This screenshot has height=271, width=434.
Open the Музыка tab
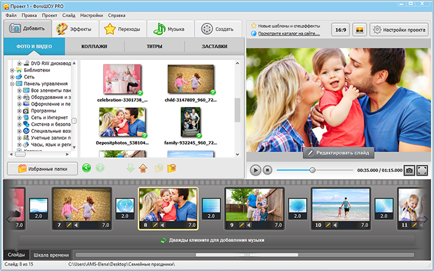[171, 29]
